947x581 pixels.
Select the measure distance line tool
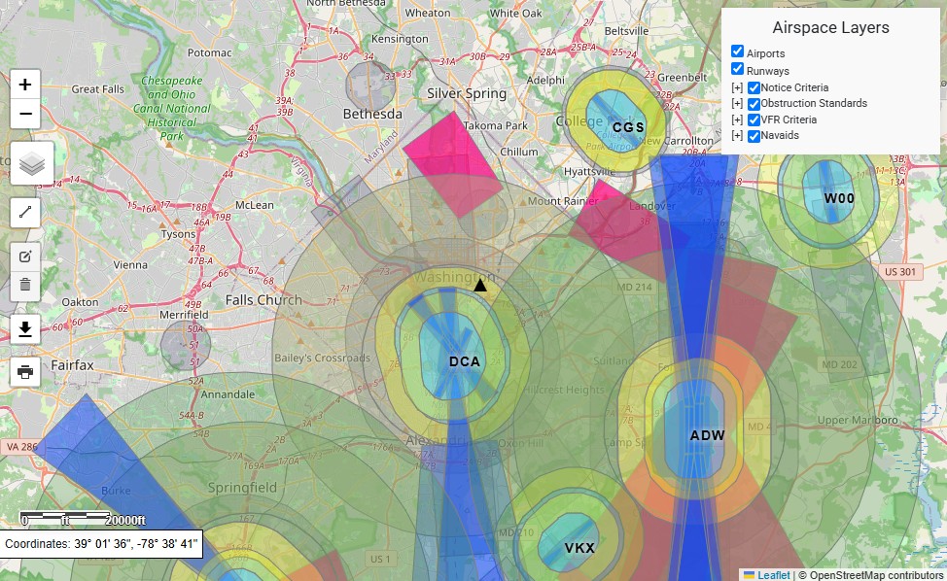(x=24, y=213)
